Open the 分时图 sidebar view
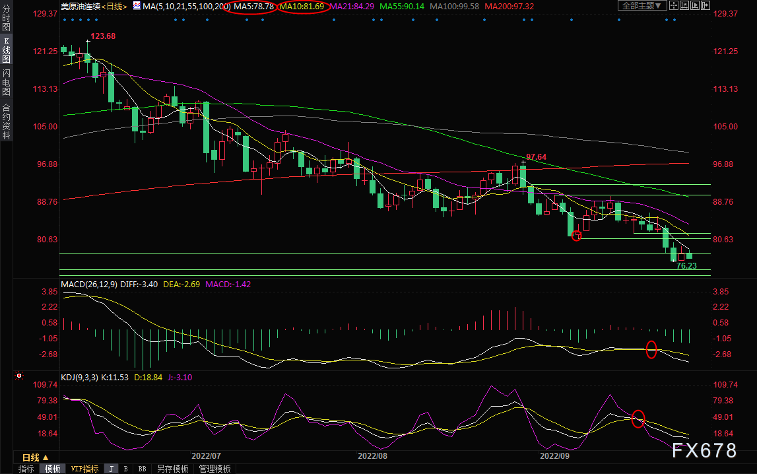 point(7,18)
